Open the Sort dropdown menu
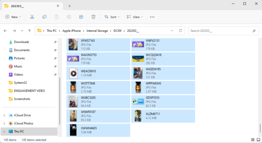The width and height of the screenshot is (262, 143). tap(112, 17)
